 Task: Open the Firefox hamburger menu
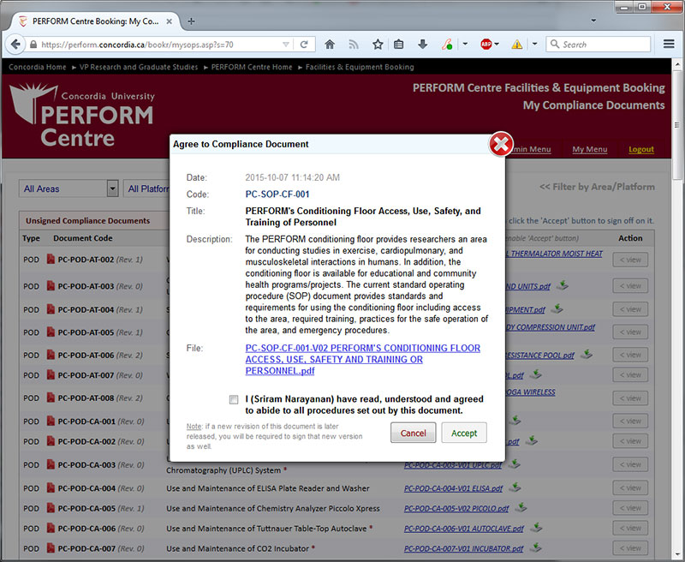click(x=669, y=44)
